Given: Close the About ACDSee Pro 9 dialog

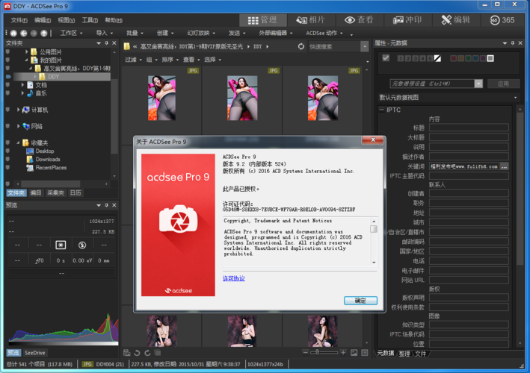Looking at the screenshot, I should (373, 140).
